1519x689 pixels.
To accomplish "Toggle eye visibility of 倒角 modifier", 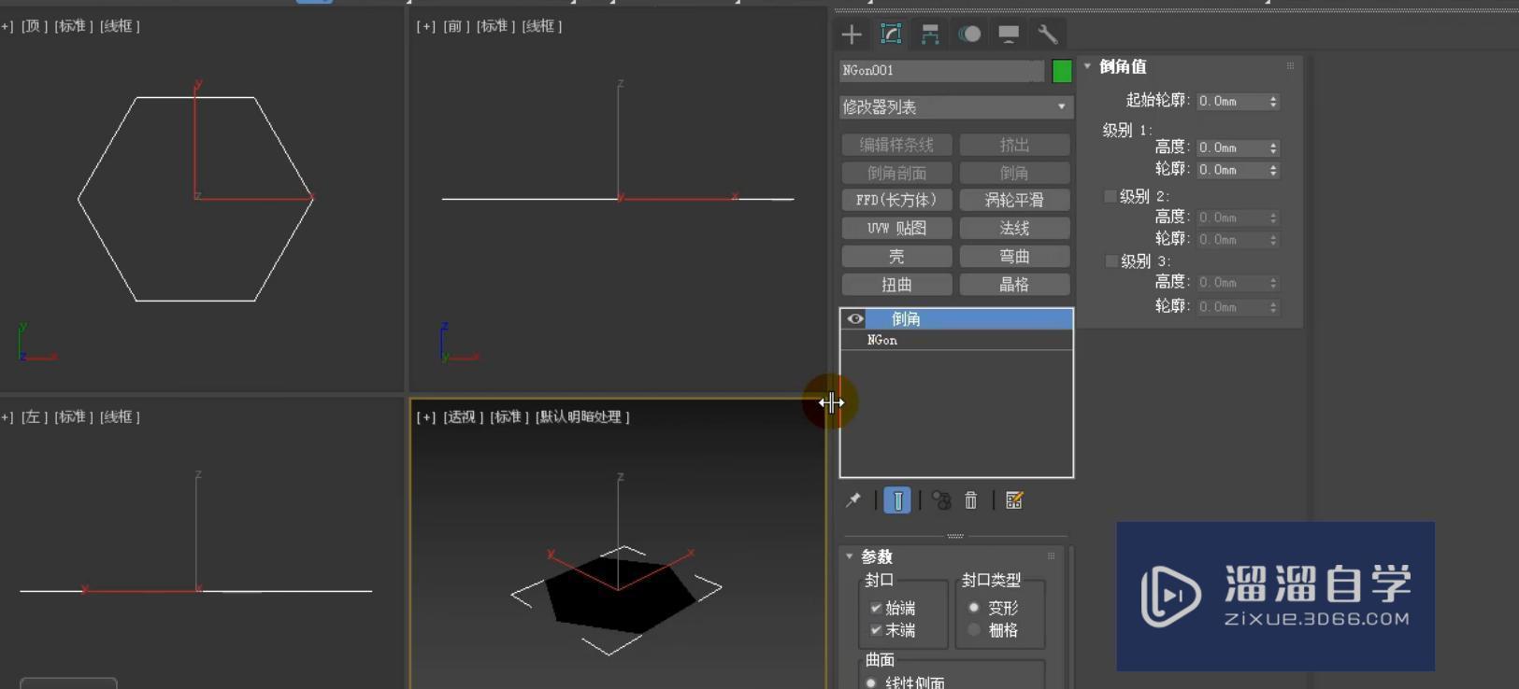I will (x=854, y=319).
